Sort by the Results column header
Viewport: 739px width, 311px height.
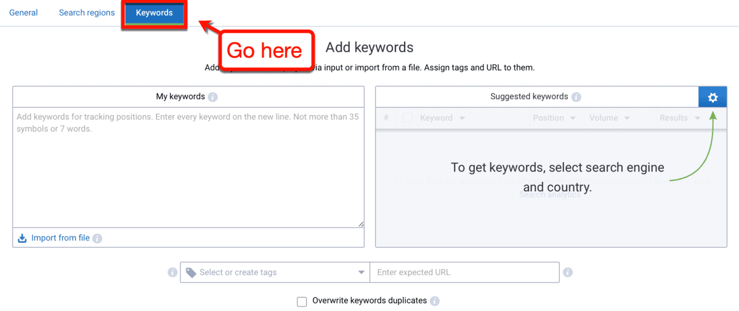click(x=679, y=118)
